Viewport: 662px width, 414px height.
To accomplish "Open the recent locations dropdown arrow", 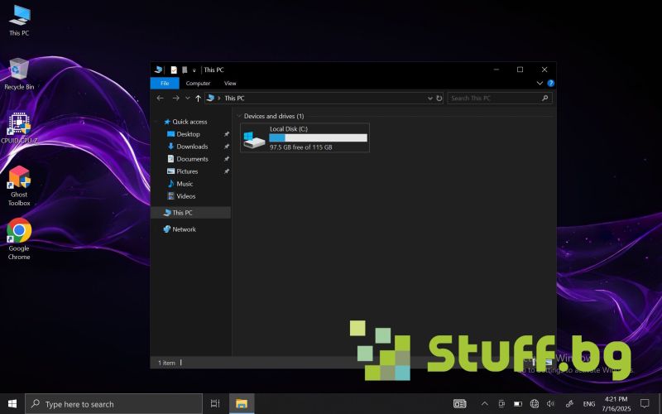I will 188,98.
